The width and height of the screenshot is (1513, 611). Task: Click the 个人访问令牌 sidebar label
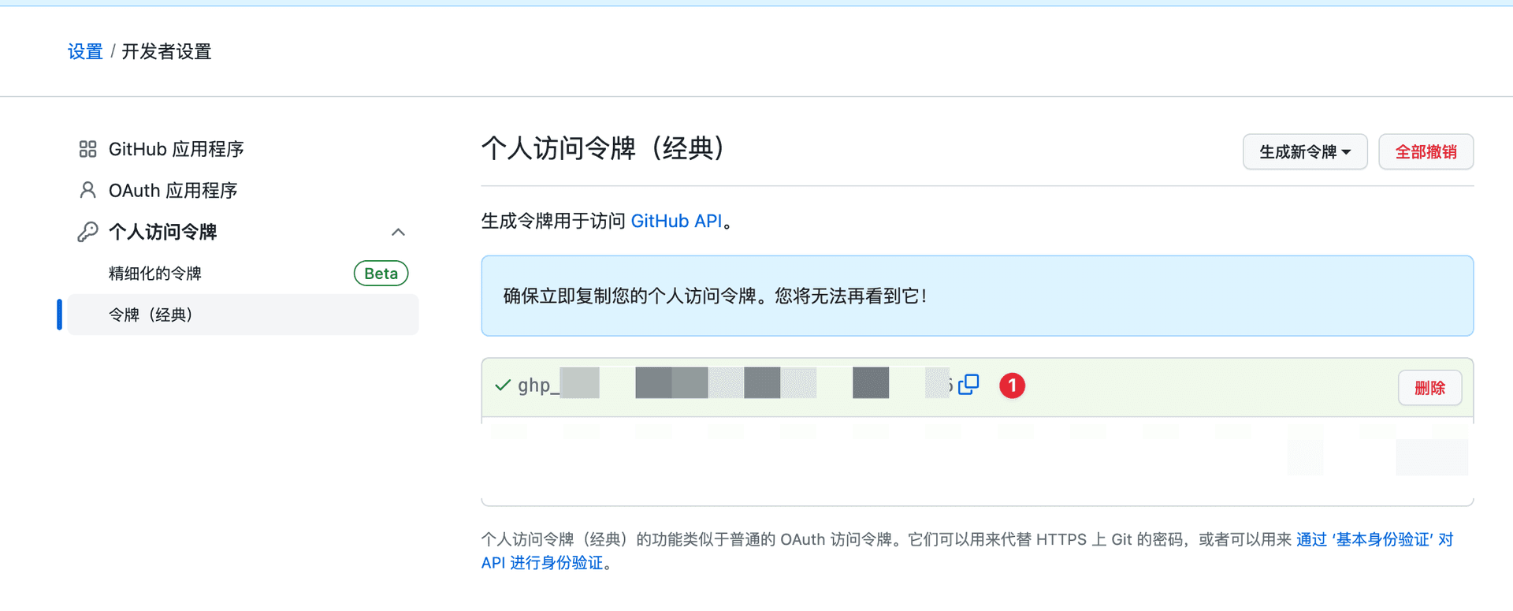pos(162,232)
